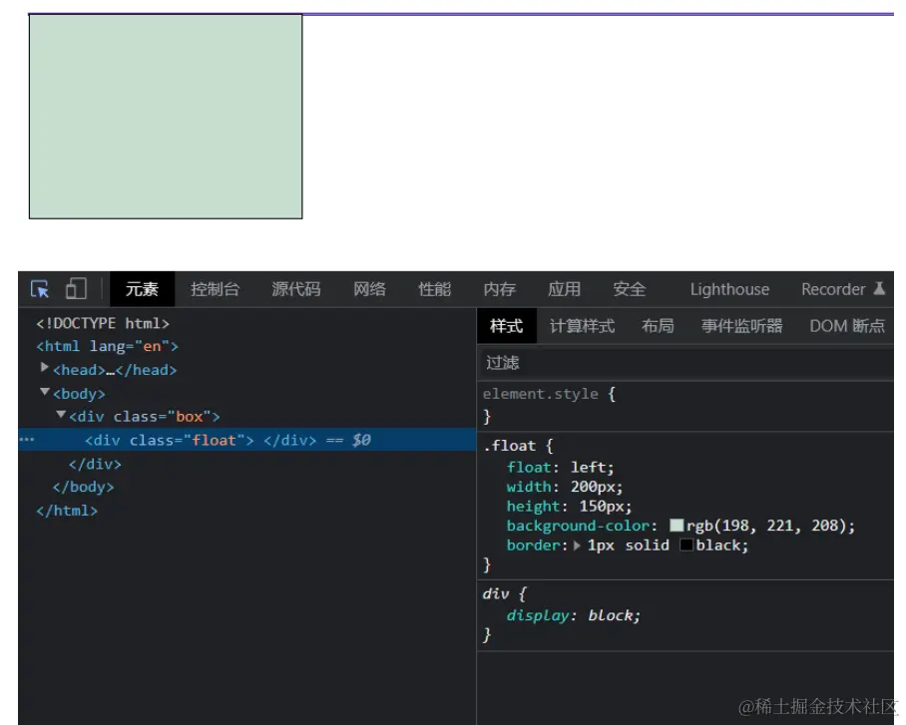Image resolution: width=906 pixels, height=725 pixels.
Task: Open the black border color swatch
Action: (x=685, y=544)
